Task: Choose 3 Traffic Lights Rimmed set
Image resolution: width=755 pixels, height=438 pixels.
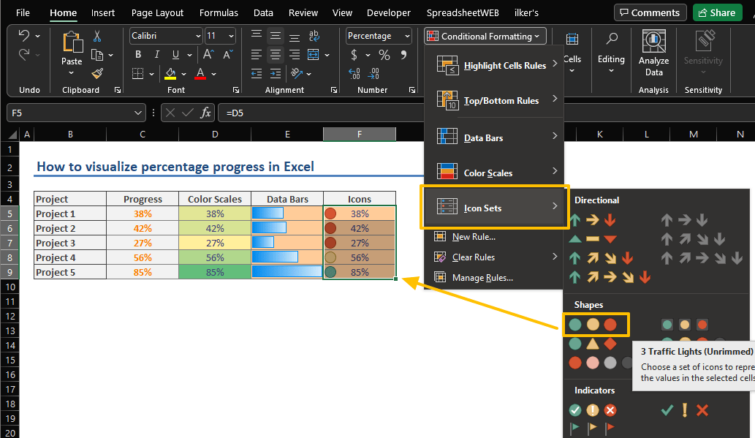Action: 685,324
